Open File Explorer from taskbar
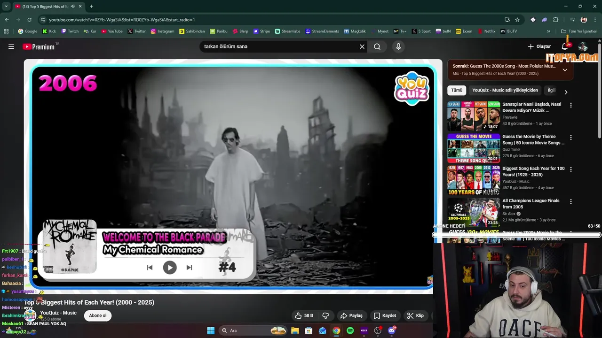This screenshot has height=338, width=602. (295, 330)
